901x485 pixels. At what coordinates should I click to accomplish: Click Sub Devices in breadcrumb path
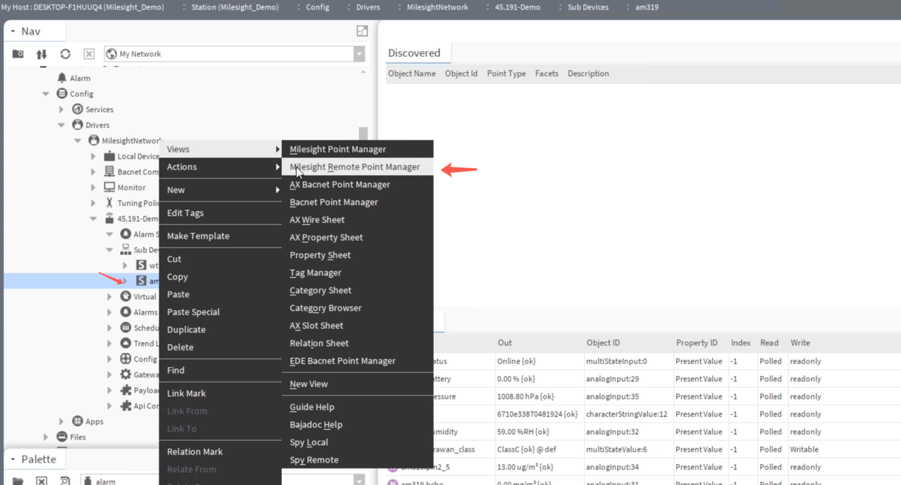[588, 7]
